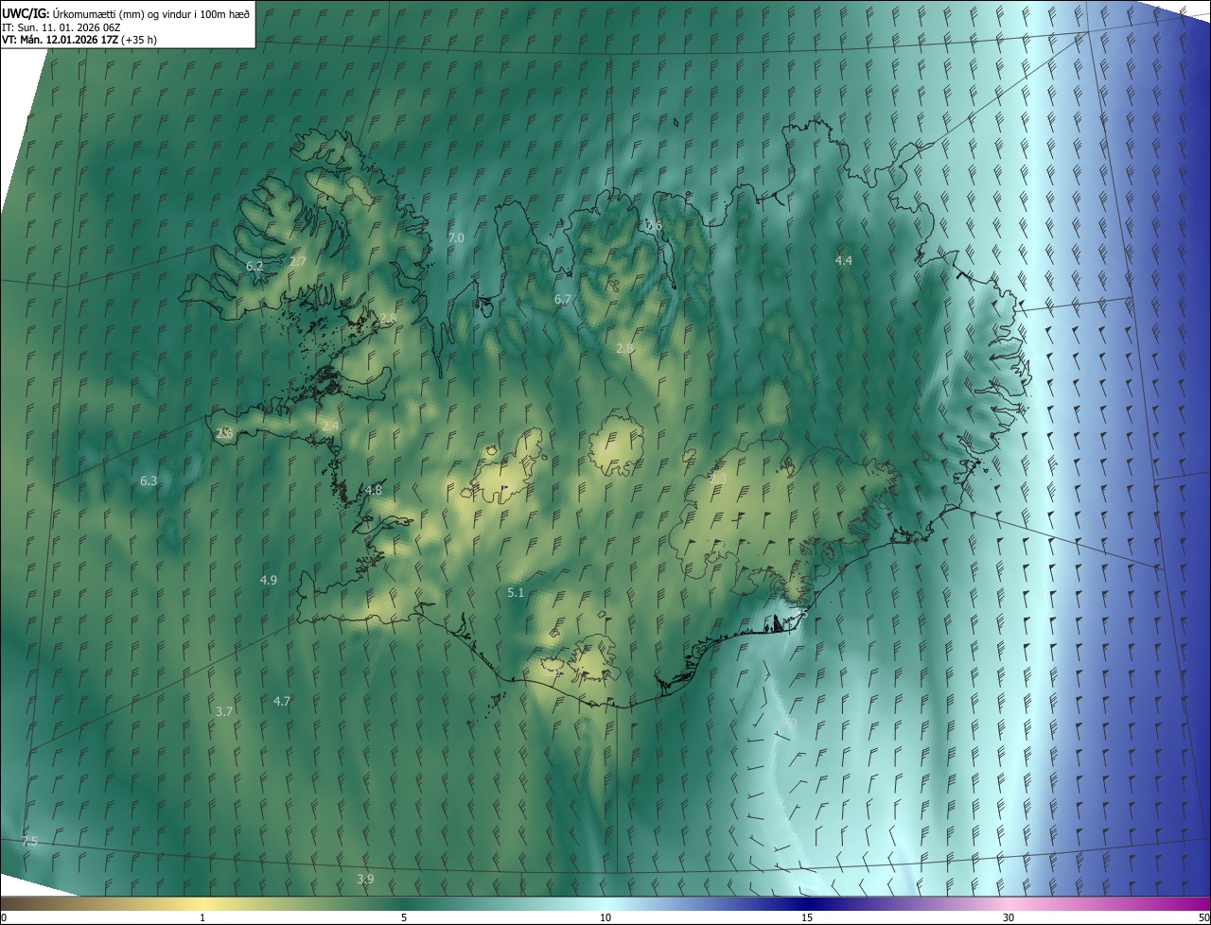Click the colorbar tick label 30
1211x925 pixels.
1009,917
